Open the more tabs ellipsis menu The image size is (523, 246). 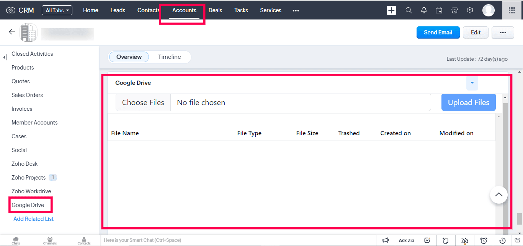click(296, 11)
